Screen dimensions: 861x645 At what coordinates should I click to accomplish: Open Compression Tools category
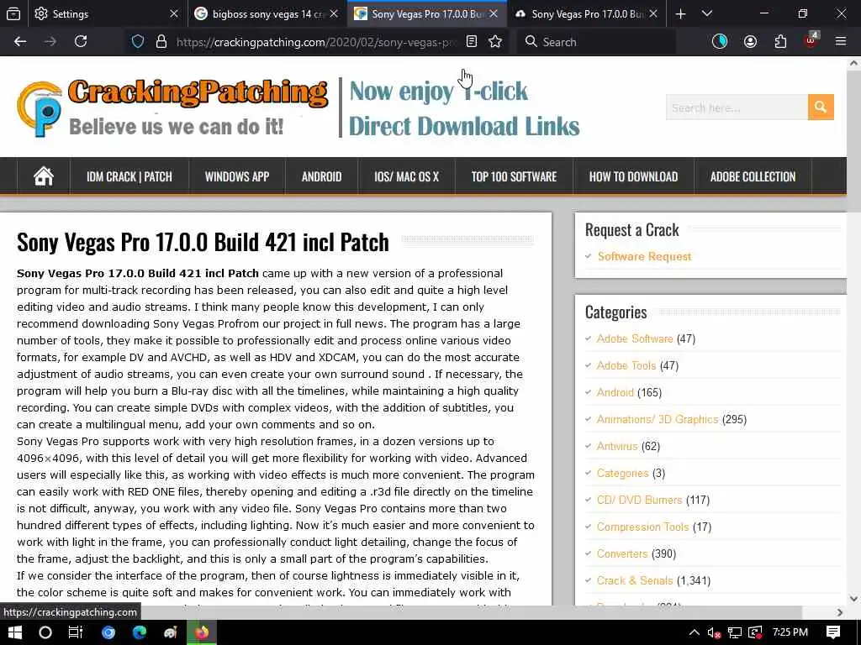[x=642, y=527]
